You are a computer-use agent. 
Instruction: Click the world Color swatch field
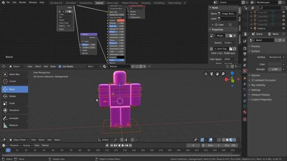tap(275, 64)
